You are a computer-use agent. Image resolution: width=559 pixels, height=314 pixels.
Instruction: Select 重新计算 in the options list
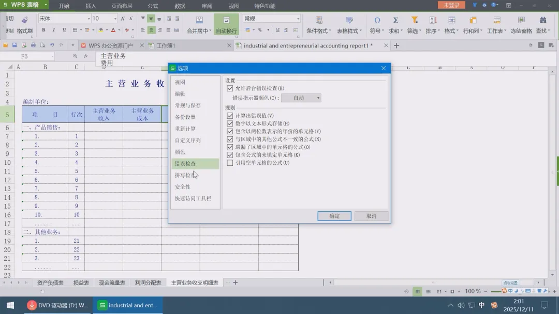[195, 129]
